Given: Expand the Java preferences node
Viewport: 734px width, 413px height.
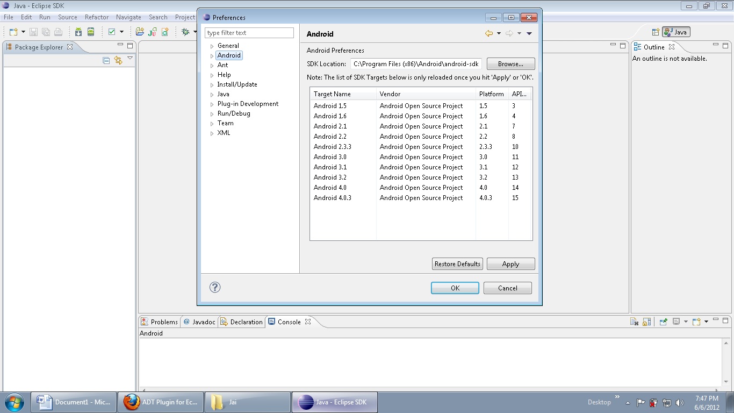Looking at the screenshot, I should point(212,95).
